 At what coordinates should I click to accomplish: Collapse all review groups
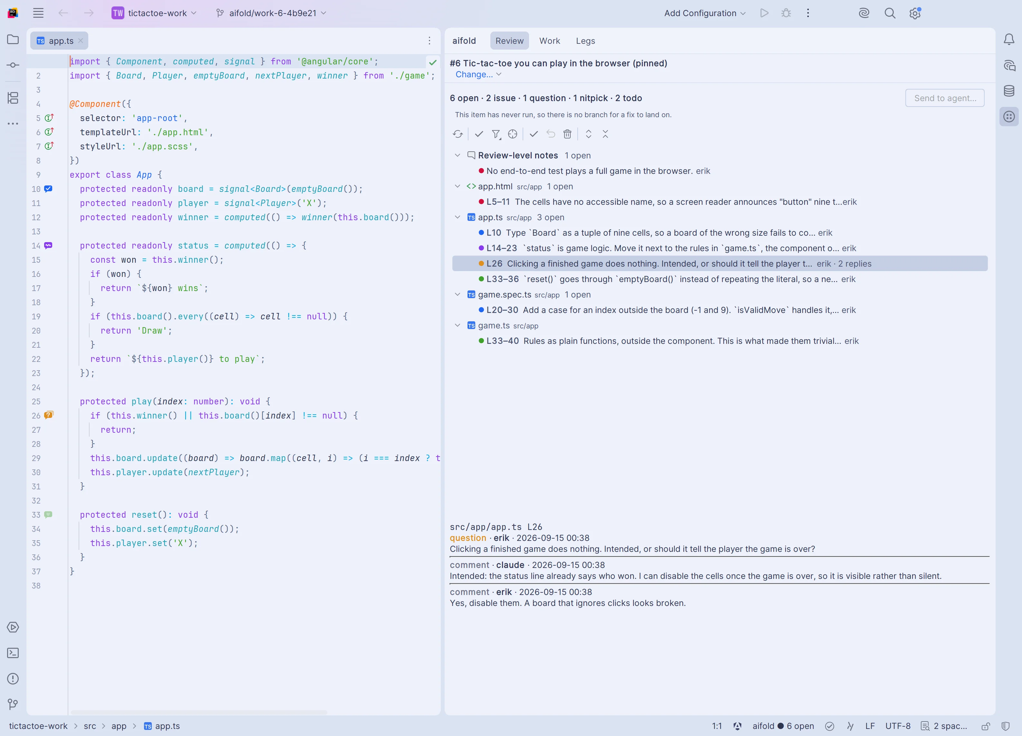605,134
